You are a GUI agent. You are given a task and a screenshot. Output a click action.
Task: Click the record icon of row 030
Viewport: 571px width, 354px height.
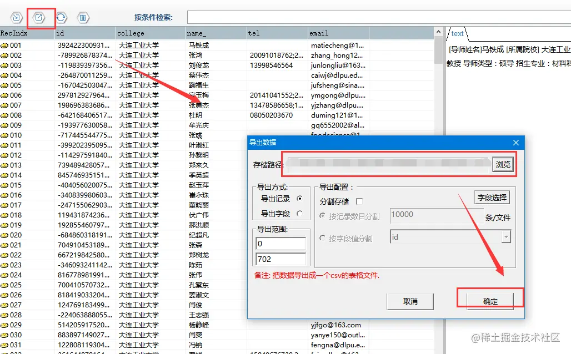pyautogui.click(x=4, y=335)
